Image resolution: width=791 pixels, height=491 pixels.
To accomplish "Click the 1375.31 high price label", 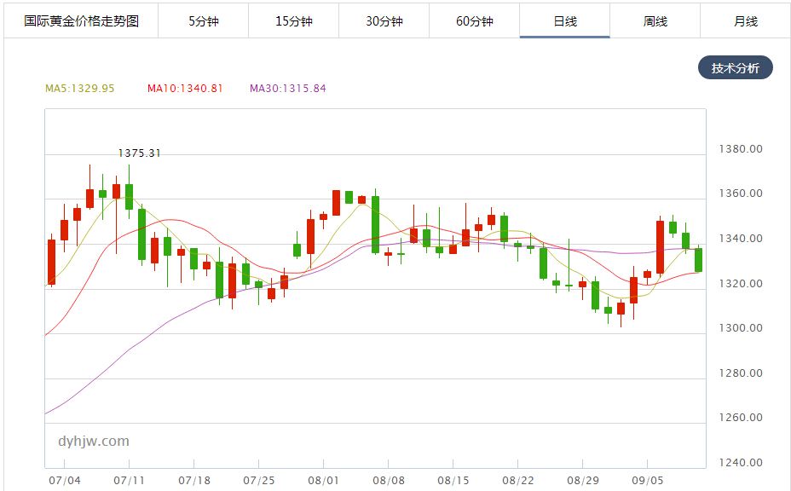I will [139, 153].
